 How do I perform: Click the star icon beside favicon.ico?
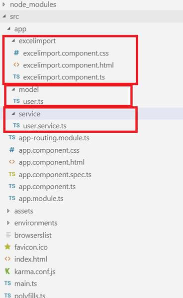point(7,247)
